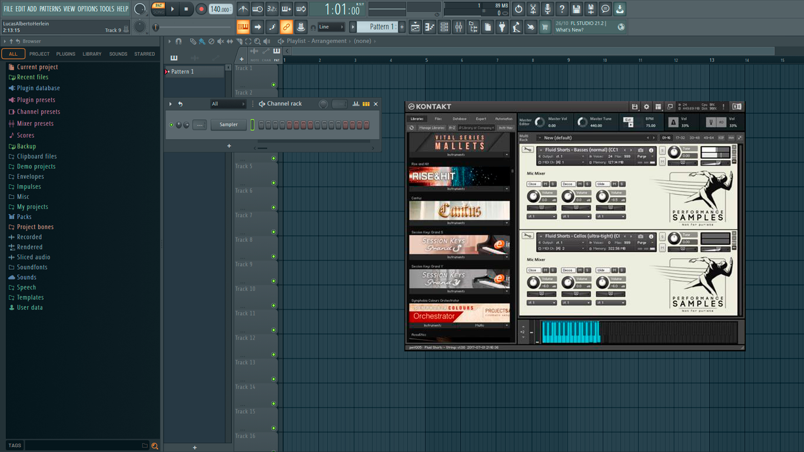Click the scissors cut icon in toolbar

pyautogui.click(x=533, y=9)
